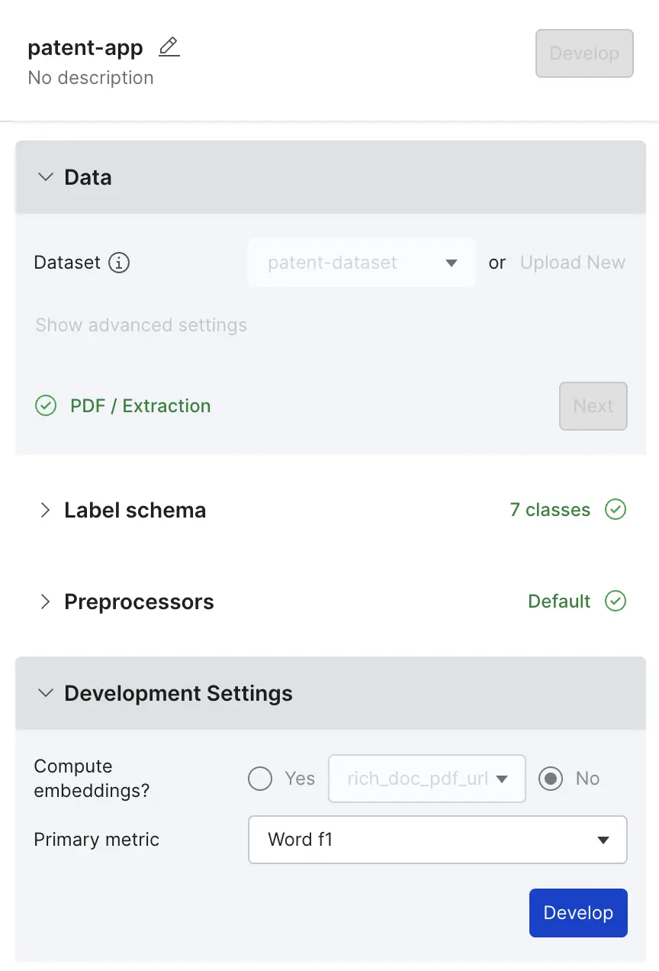
Task: Click the Upload New link
Action: point(573,263)
